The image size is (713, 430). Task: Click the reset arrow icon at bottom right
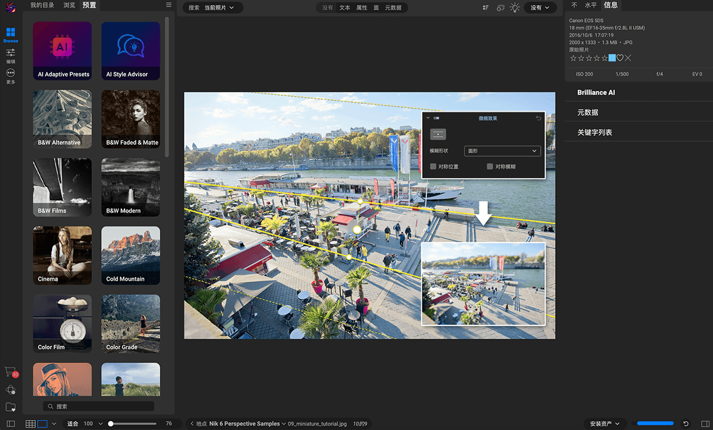pyautogui.click(x=685, y=423)
